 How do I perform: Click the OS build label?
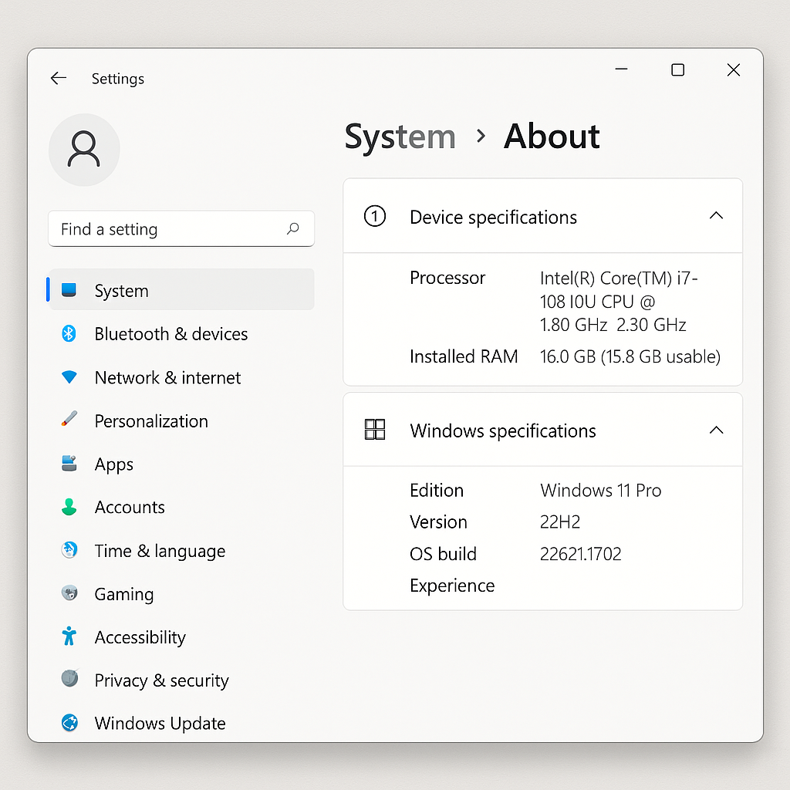(x=443, y=554)
